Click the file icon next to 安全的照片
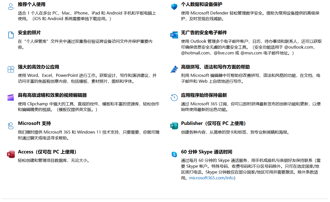Viewport: 330px width, 202px height. (x=11, y=35)
